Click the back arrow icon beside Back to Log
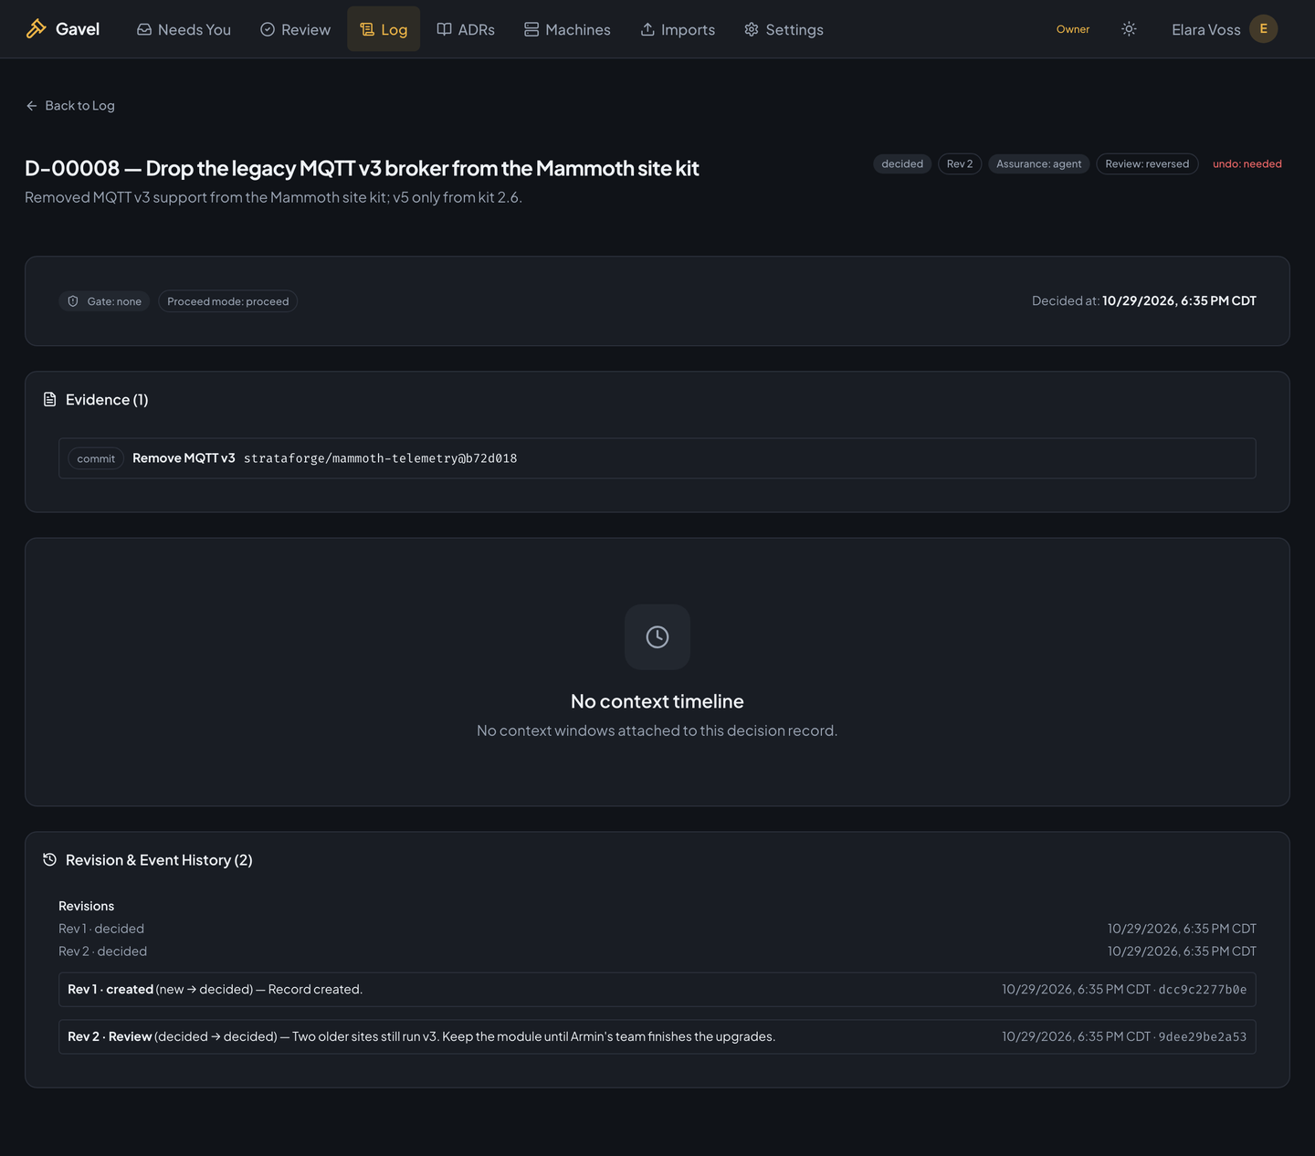 click(32, 106)
